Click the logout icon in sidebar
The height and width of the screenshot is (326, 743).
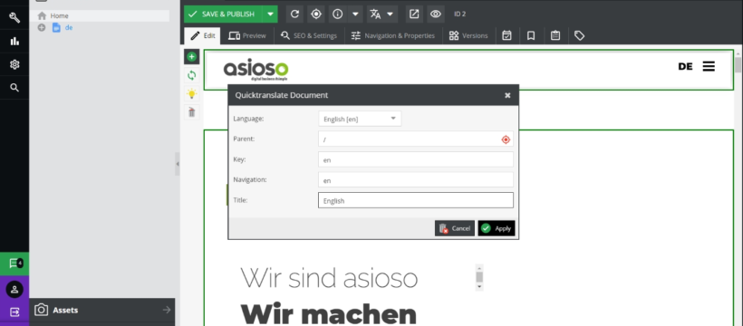pyautogui.click(x=14, y=312)
